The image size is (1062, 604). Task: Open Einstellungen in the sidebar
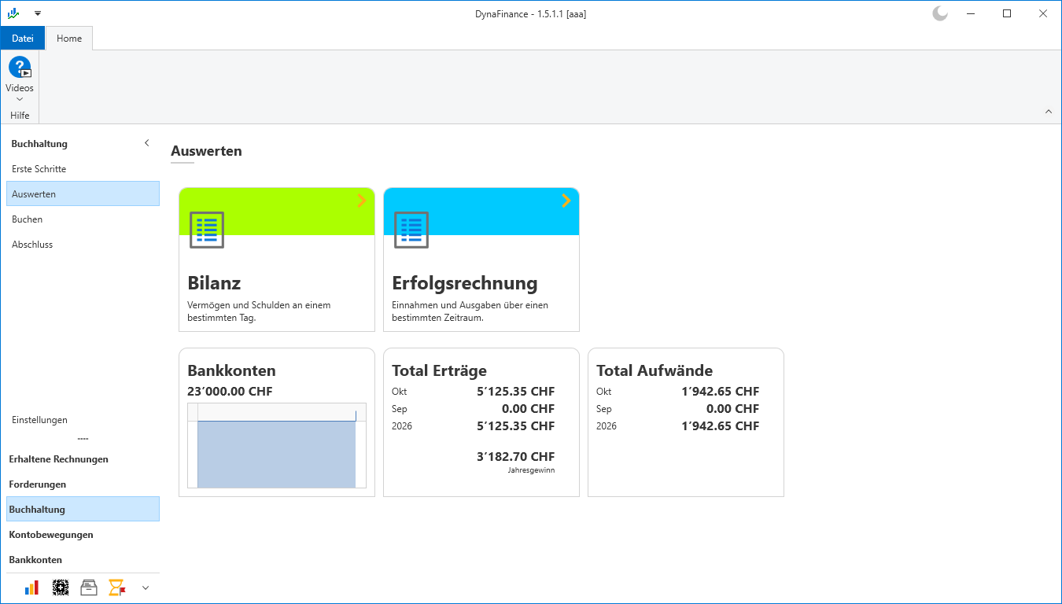[83, 420]
